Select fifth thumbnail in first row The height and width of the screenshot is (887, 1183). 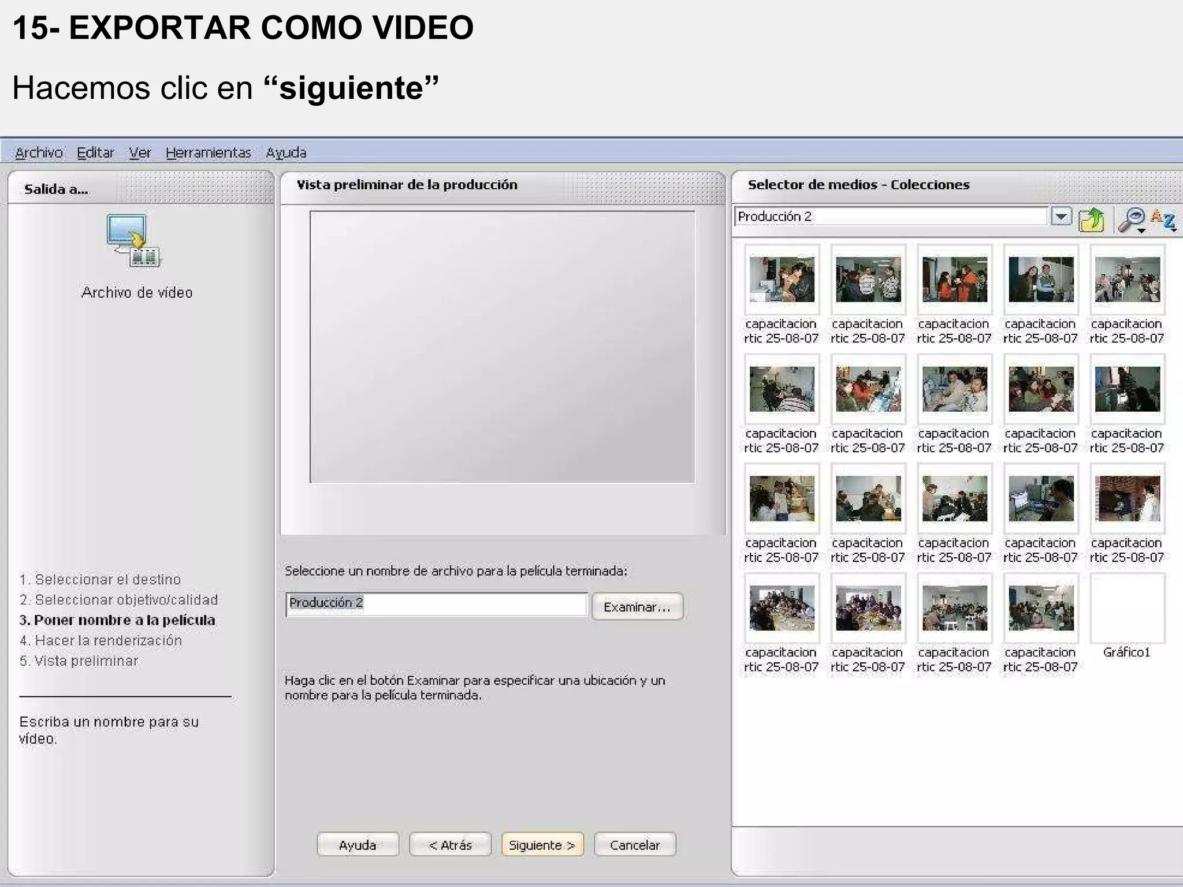[x=1127, y=279]
